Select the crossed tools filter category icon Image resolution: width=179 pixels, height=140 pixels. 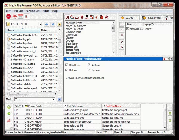(107, 17)
